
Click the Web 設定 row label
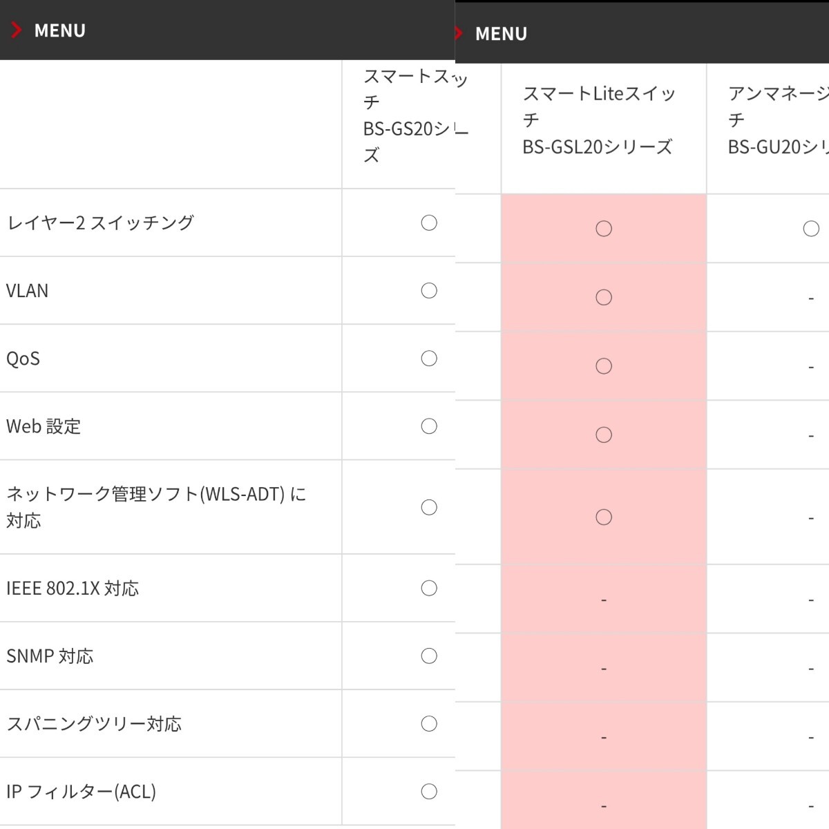[44, 426]
